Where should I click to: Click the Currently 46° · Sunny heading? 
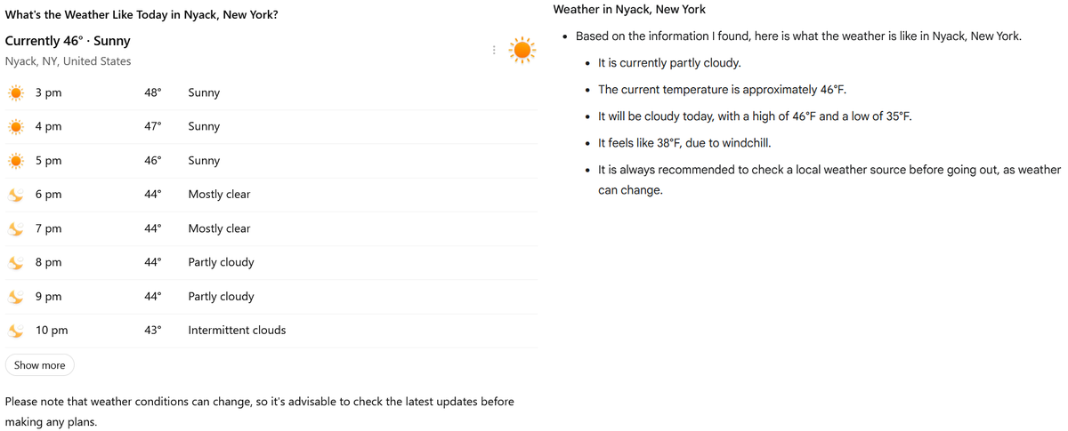pos(68,41)
